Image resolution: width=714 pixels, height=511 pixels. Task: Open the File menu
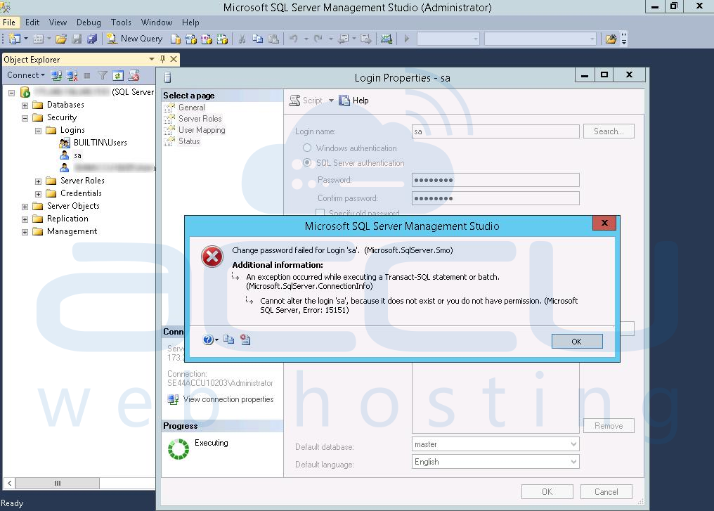[9, 22]
